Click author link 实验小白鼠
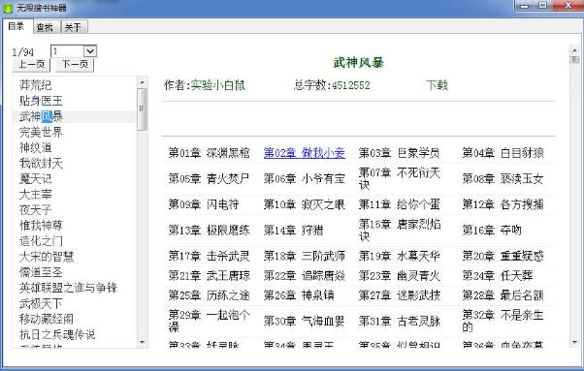The height and width of the screenshot is (371, 584). click(218, 85)
